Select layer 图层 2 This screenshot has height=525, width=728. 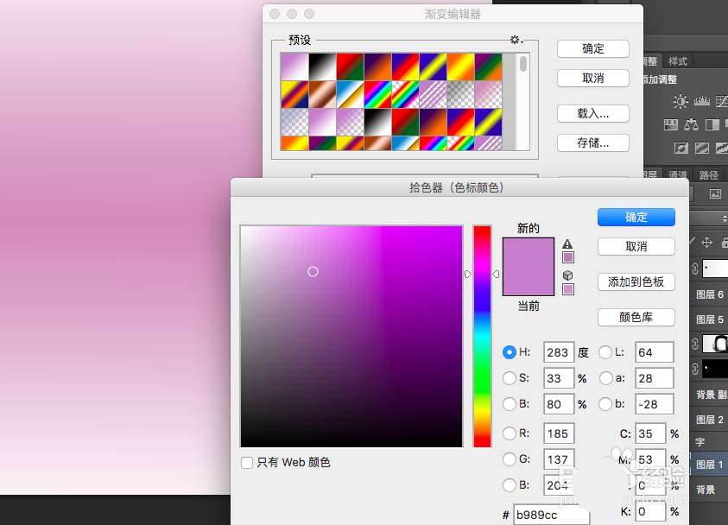(x=709, y=420)
